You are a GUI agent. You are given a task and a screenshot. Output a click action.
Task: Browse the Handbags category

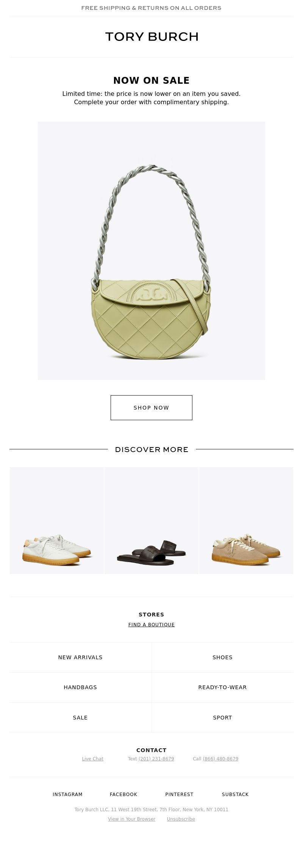tap(80, 687)
